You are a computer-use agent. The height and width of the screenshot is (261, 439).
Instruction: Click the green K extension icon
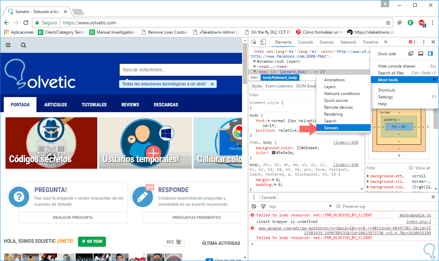[410, 23]
